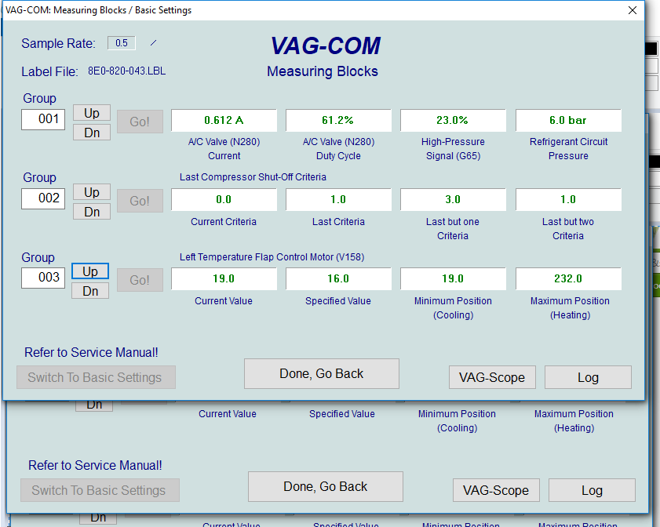Click Dn button for Group 002

tap(92, 212)
